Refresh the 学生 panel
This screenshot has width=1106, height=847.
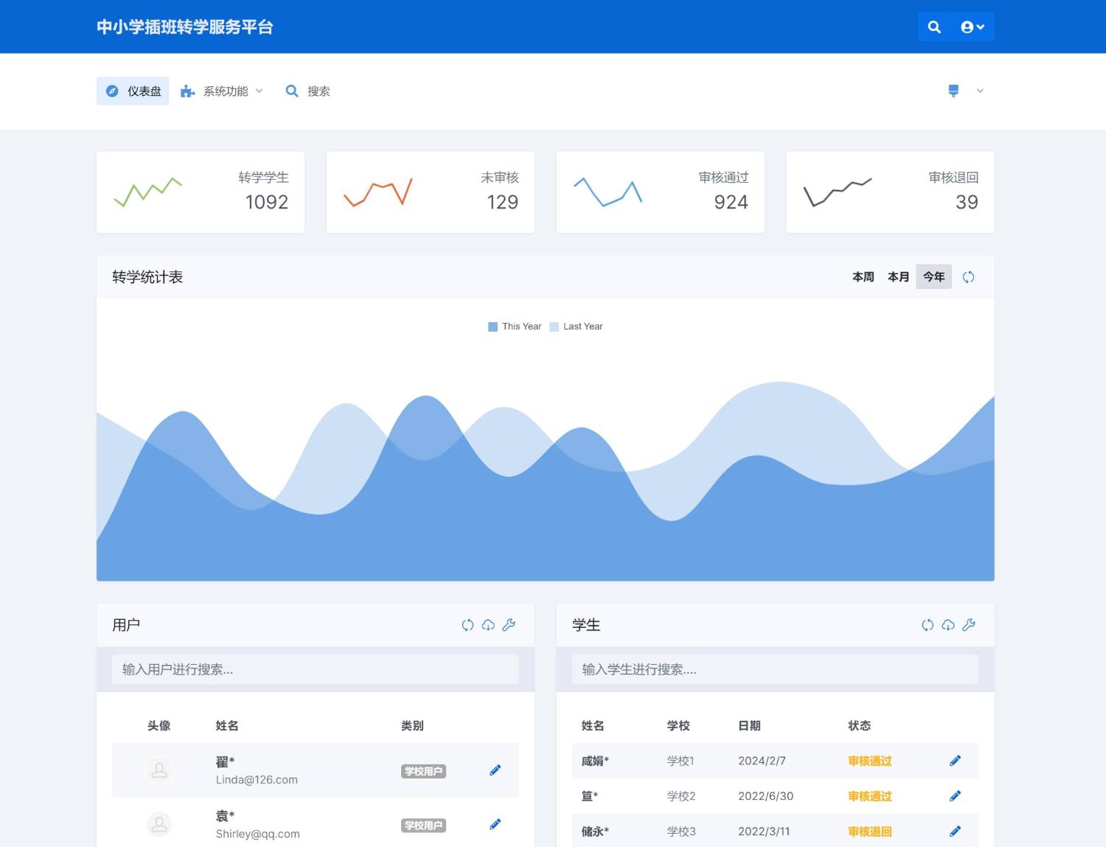928,625
